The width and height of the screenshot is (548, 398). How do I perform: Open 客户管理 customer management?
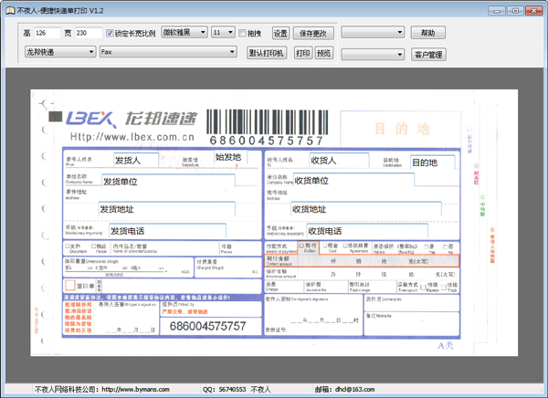[x=428, y=54]
